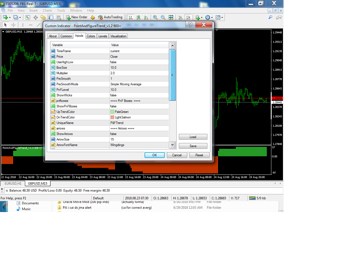Select the crosshair cursor tool

(13, 25)
